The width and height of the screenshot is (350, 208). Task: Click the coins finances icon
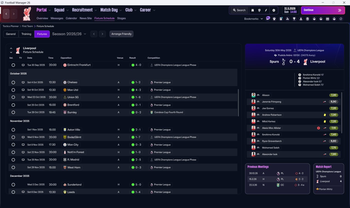(x=307, y=19)
